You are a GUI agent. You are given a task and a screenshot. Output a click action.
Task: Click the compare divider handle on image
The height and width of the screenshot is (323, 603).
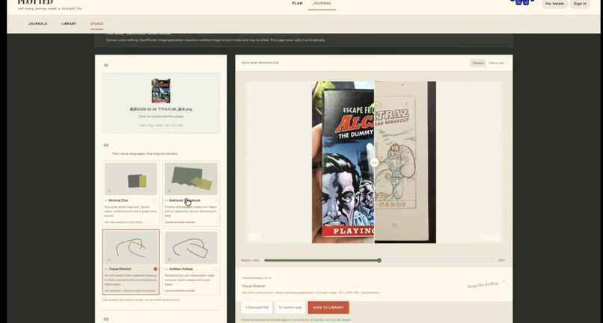pos(375,162)
